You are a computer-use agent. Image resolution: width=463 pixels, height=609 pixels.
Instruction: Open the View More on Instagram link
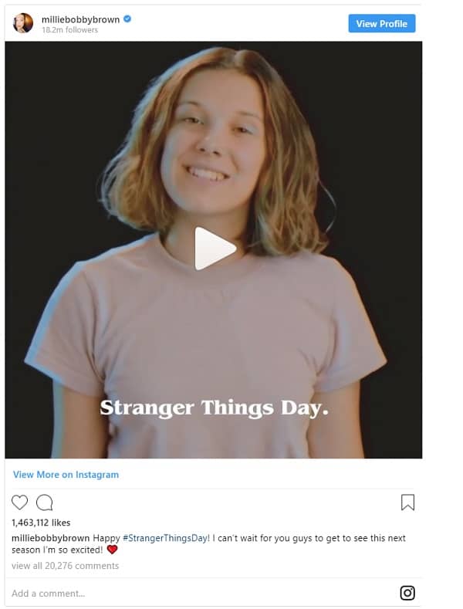tap(66, 475)
